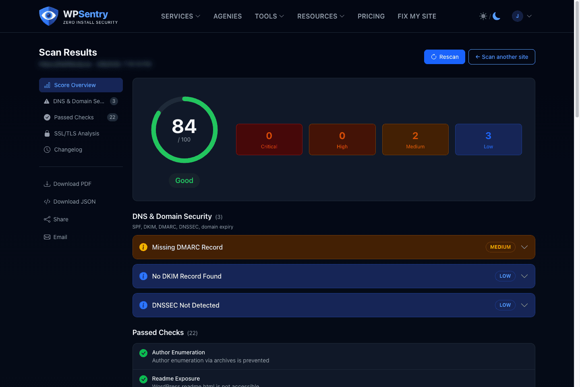Click the SSL/TLS padlock icon

[47, 133]
